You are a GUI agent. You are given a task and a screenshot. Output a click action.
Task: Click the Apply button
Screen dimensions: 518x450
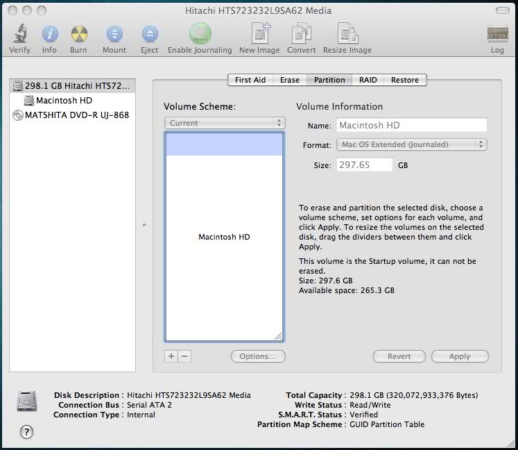(x=460, y=356)
